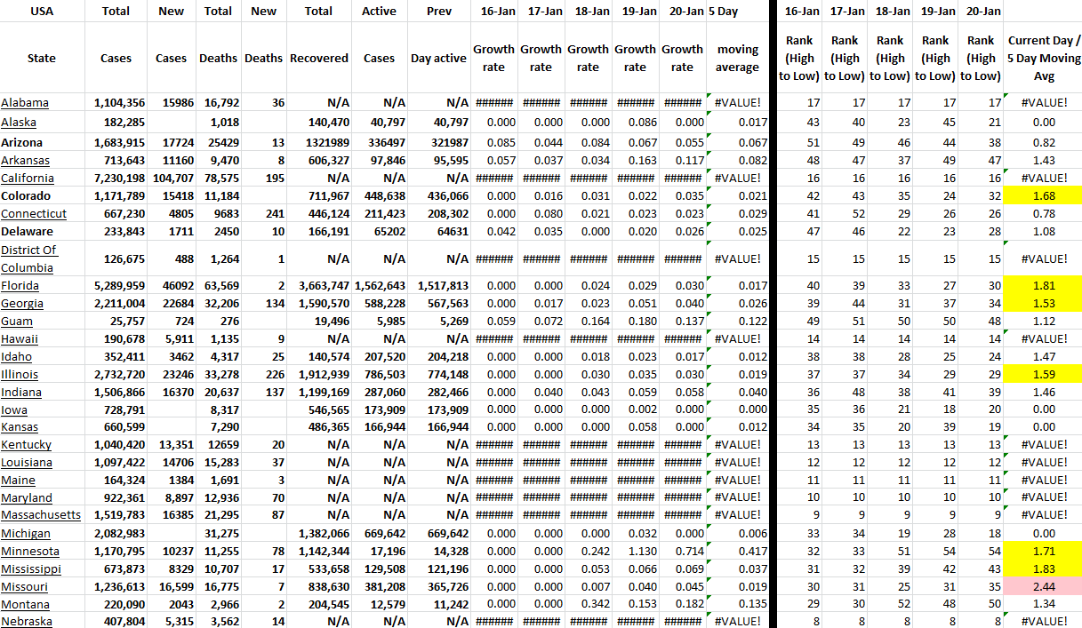The image size is (1082, 628).
Task: Open the Nebraska state link
Action: coord(27,622)
